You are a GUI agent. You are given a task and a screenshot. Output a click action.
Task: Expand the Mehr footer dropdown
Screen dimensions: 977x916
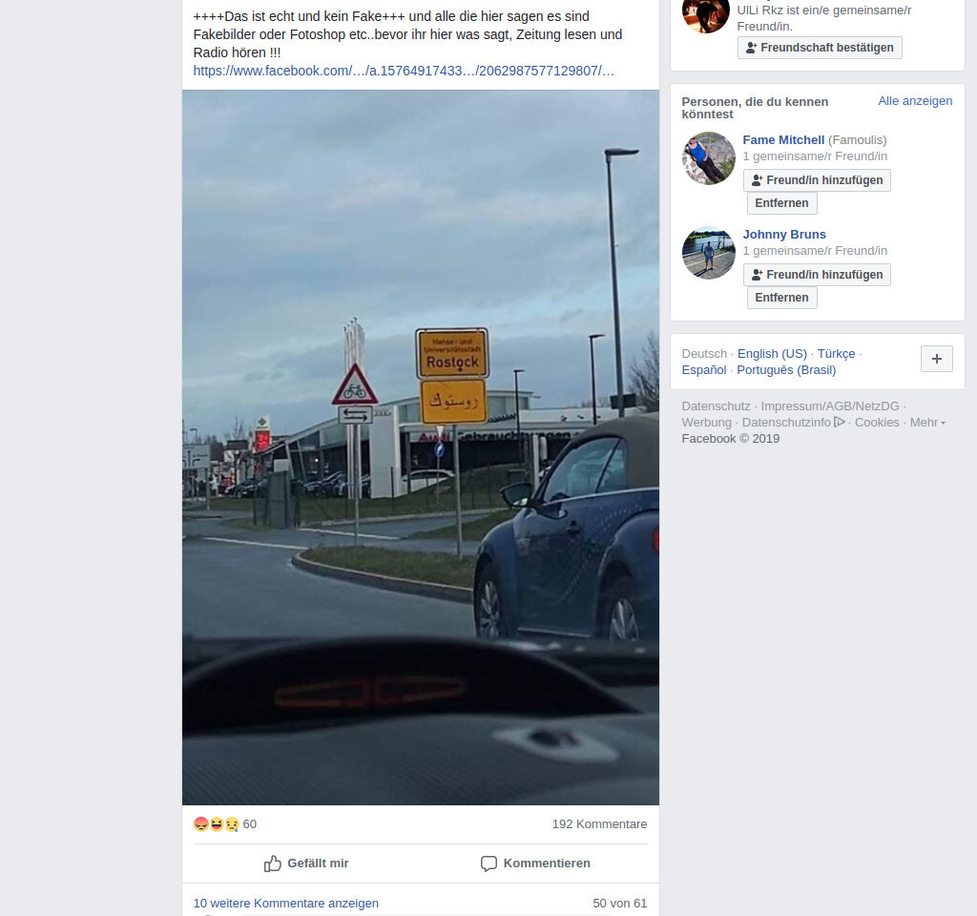(x=927, y=423)
